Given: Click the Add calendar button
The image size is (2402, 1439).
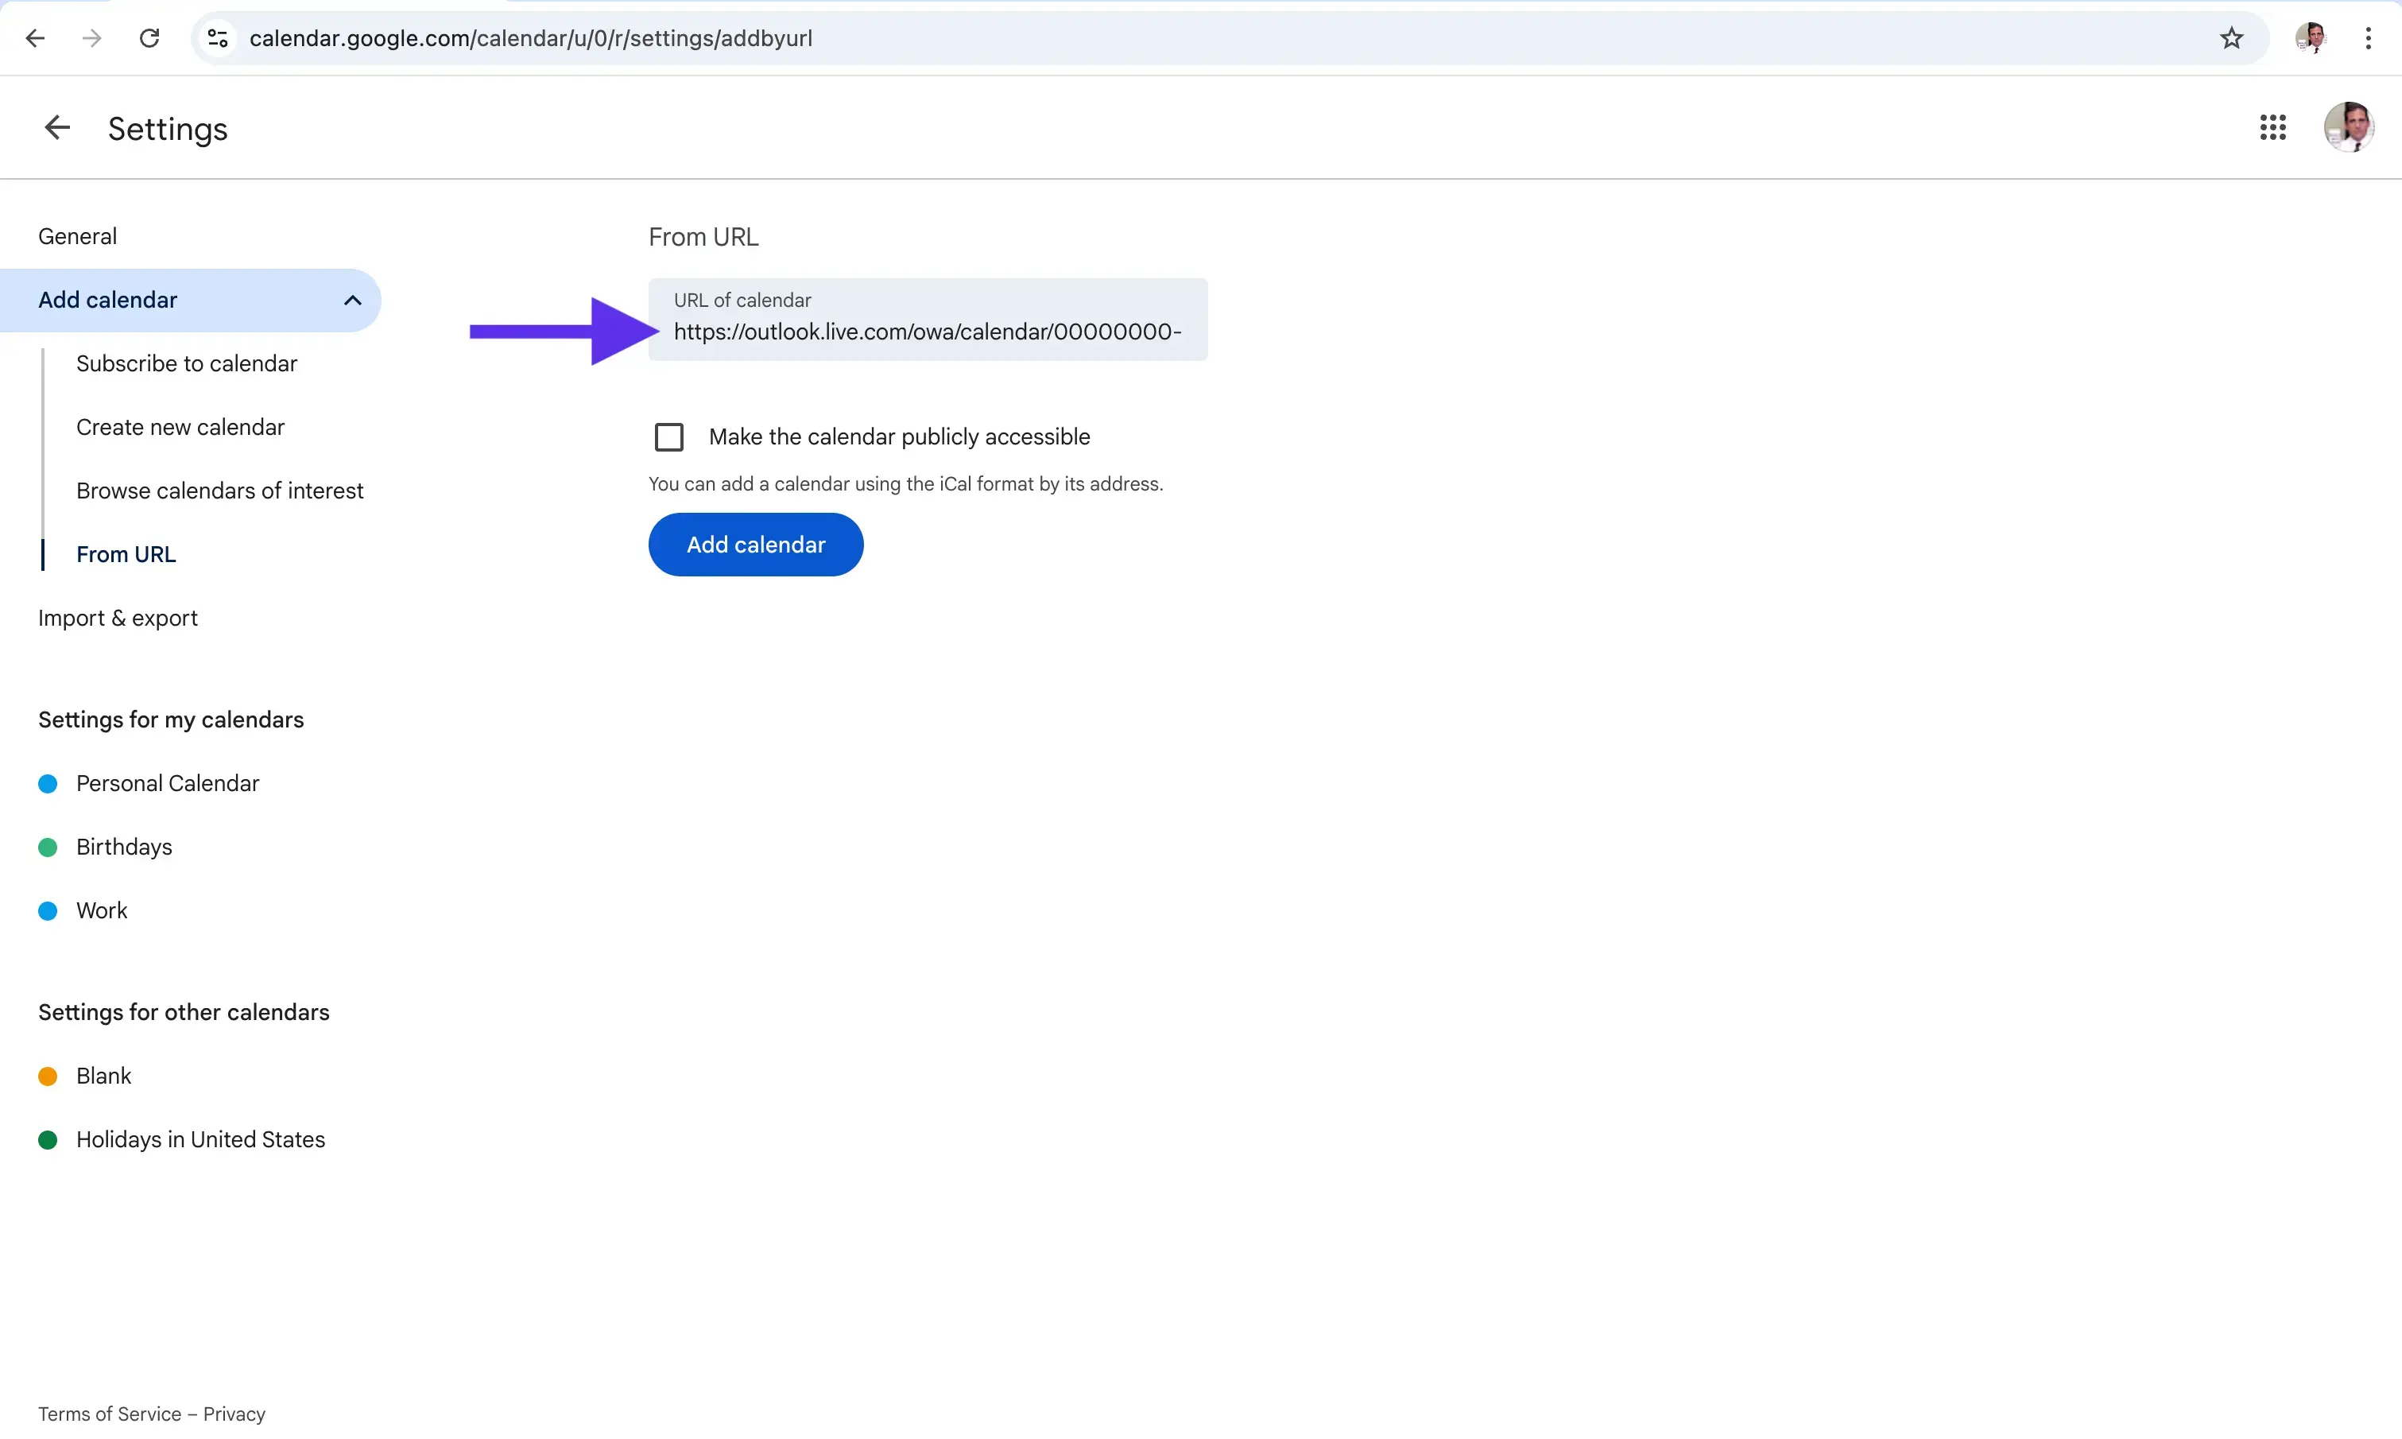Looking at the screenshot, I should [x=755, y=545].
